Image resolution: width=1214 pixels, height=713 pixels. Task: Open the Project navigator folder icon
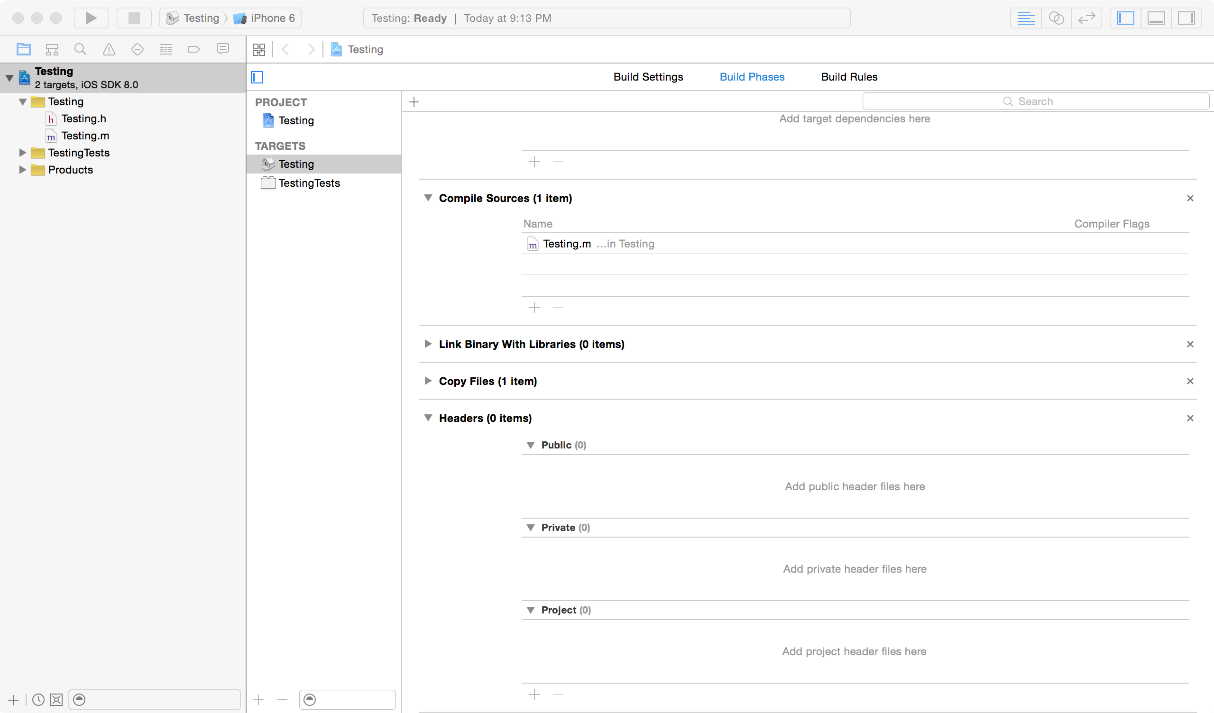24,49
